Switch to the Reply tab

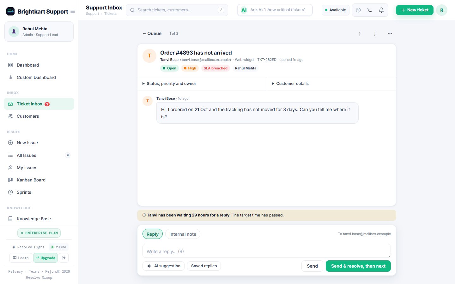153,234
